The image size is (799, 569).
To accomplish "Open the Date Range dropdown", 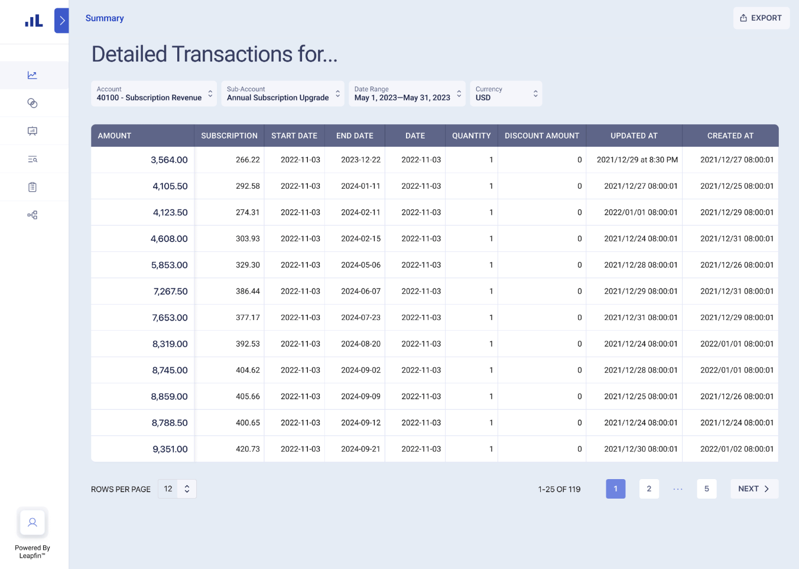I will pos(407,93).
